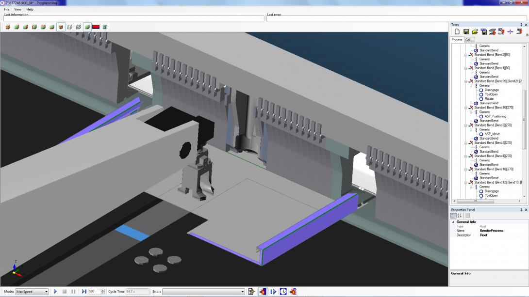
Task: Click the step-forward playback button
Action: (x=84, y=292)
